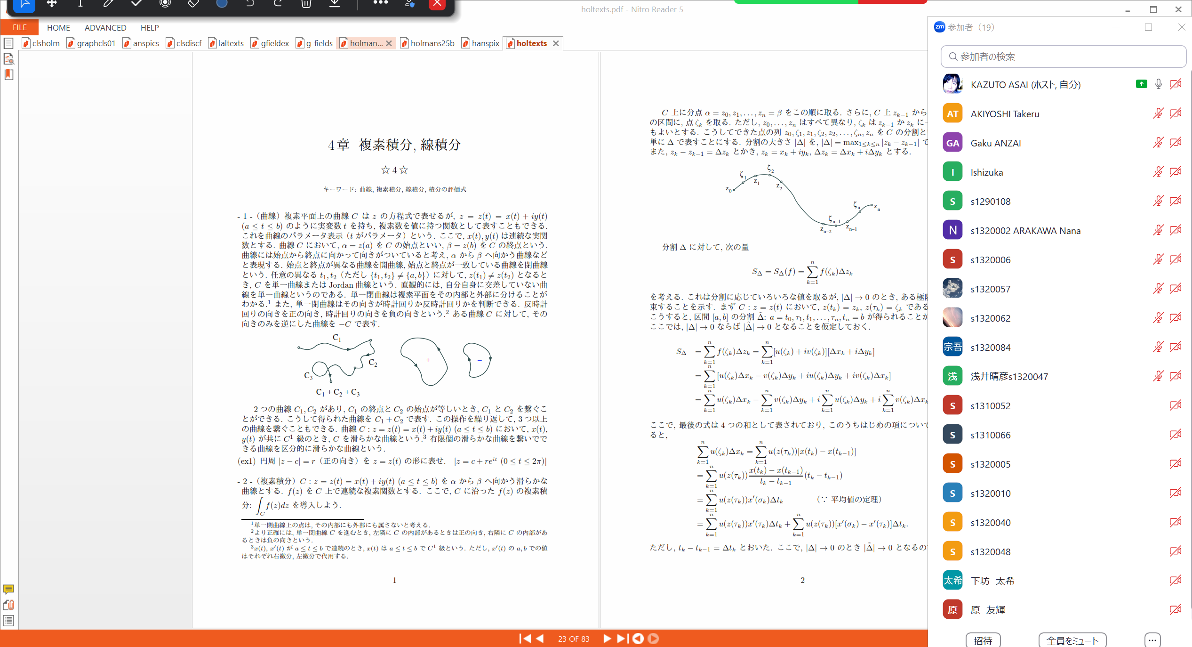Unmute participant s1290108

pyautogui.click(x=1157, y=201)
